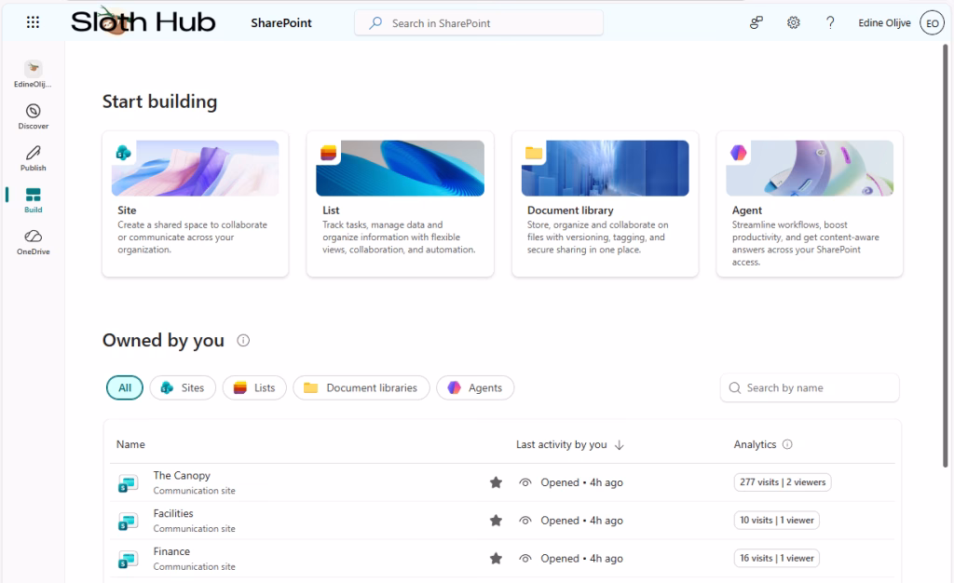
Task: Open Discover in the left sidebar
Action: pos(34,116)
